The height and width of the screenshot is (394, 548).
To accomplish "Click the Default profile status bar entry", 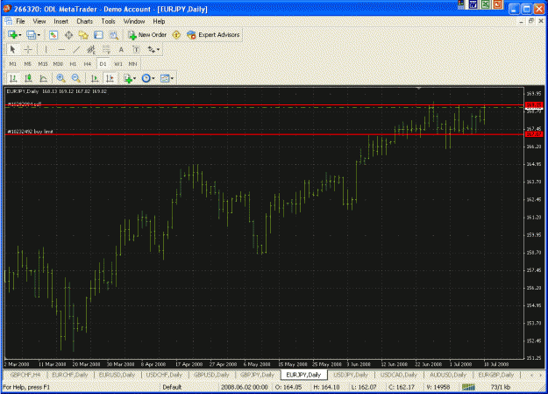I will pos(172,387).
